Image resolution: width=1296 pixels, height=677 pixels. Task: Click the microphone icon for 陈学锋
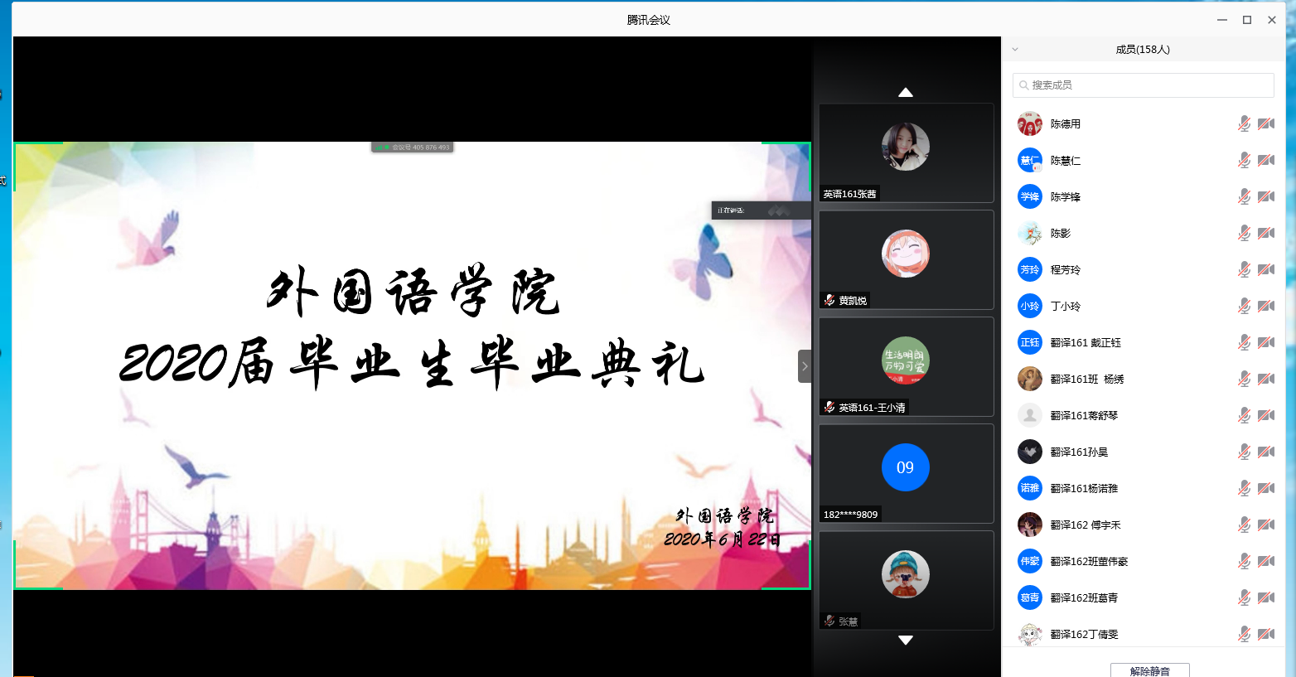1244,196
